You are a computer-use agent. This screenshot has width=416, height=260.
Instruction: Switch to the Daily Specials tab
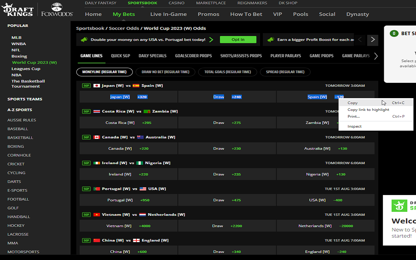click(152, 56)
